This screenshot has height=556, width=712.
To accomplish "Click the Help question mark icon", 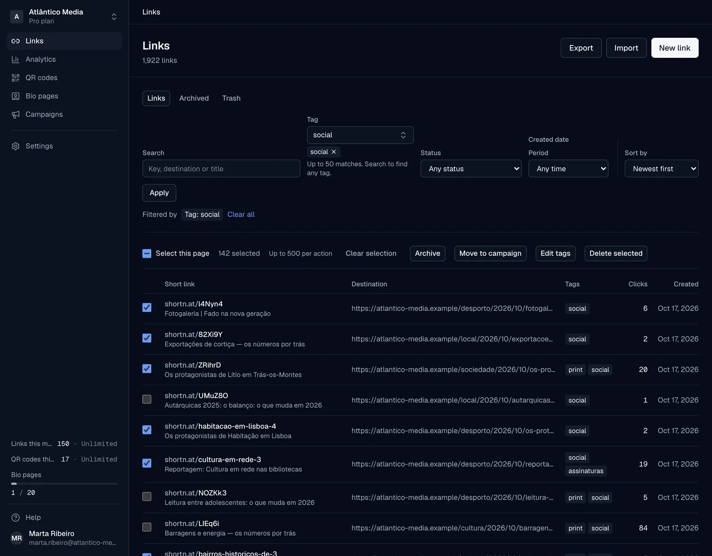I will tap(16, 517).
